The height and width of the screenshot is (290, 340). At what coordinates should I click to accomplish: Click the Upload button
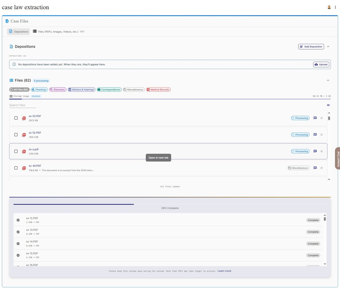(x=321, y=65)
